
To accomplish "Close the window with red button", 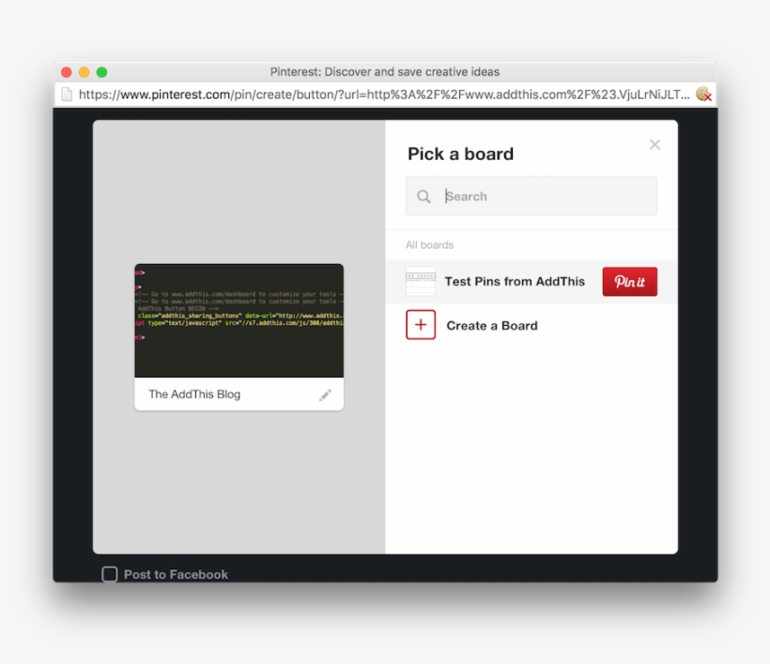I will [x=67, y=72].
